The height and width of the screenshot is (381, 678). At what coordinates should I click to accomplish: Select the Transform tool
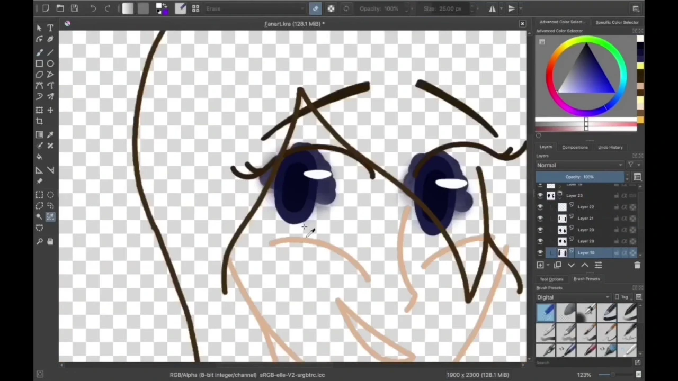pos(39,110)
